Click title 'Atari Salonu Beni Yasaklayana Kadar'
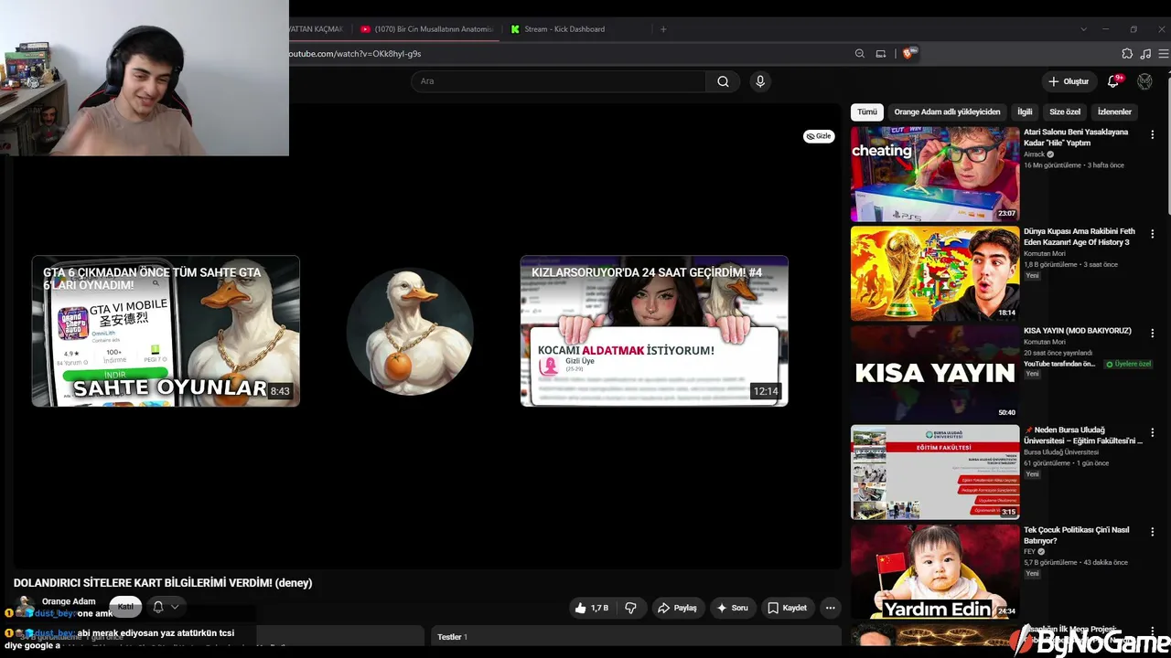Viewport: 1171px width, 658px height. coord(1076,137)
